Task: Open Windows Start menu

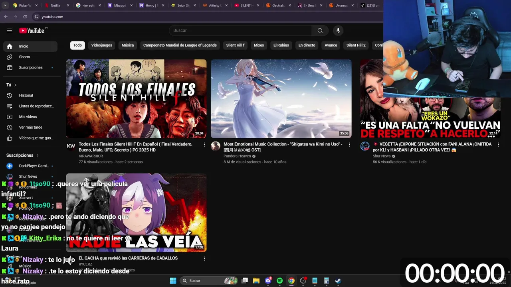Action: click(173, 281)
